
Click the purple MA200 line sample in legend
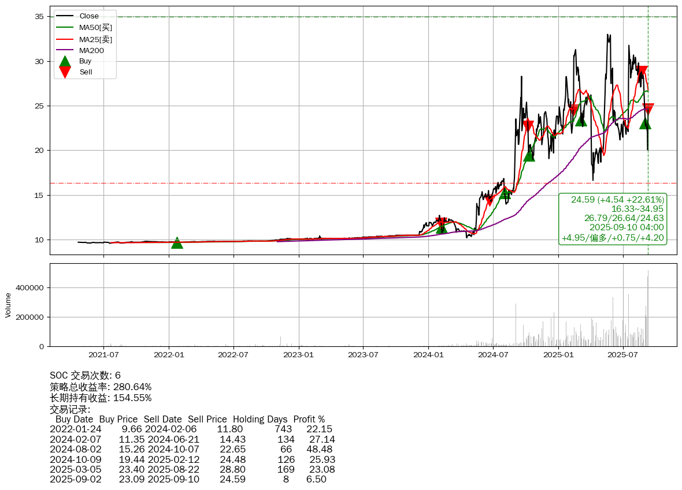point(65,51)
